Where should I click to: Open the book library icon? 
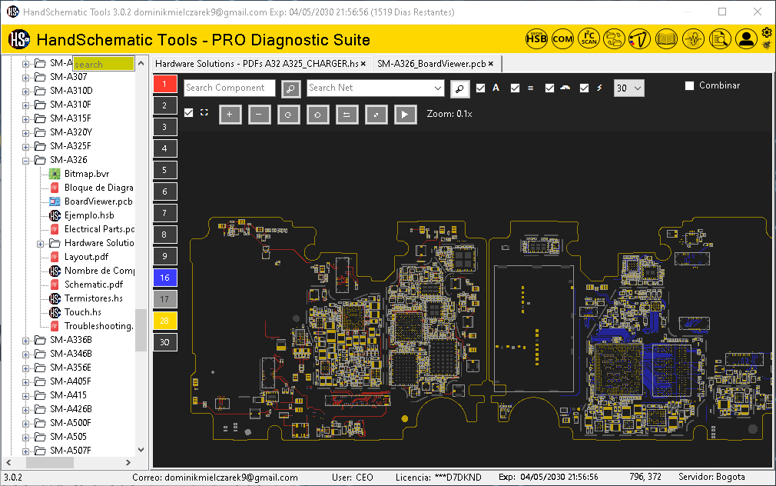pyautogui.click(x=666, y=38)
